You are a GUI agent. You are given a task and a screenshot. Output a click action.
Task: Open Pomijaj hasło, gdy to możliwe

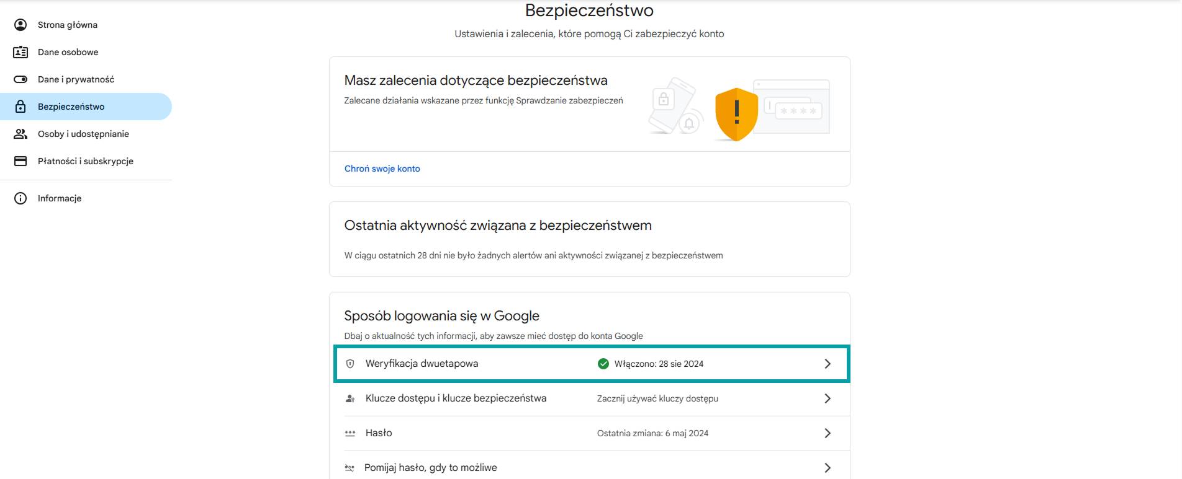(430, 468)
